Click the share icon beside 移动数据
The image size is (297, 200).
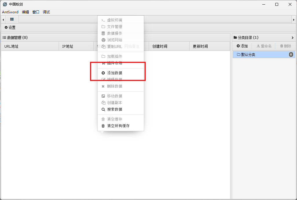click(103, 96)
